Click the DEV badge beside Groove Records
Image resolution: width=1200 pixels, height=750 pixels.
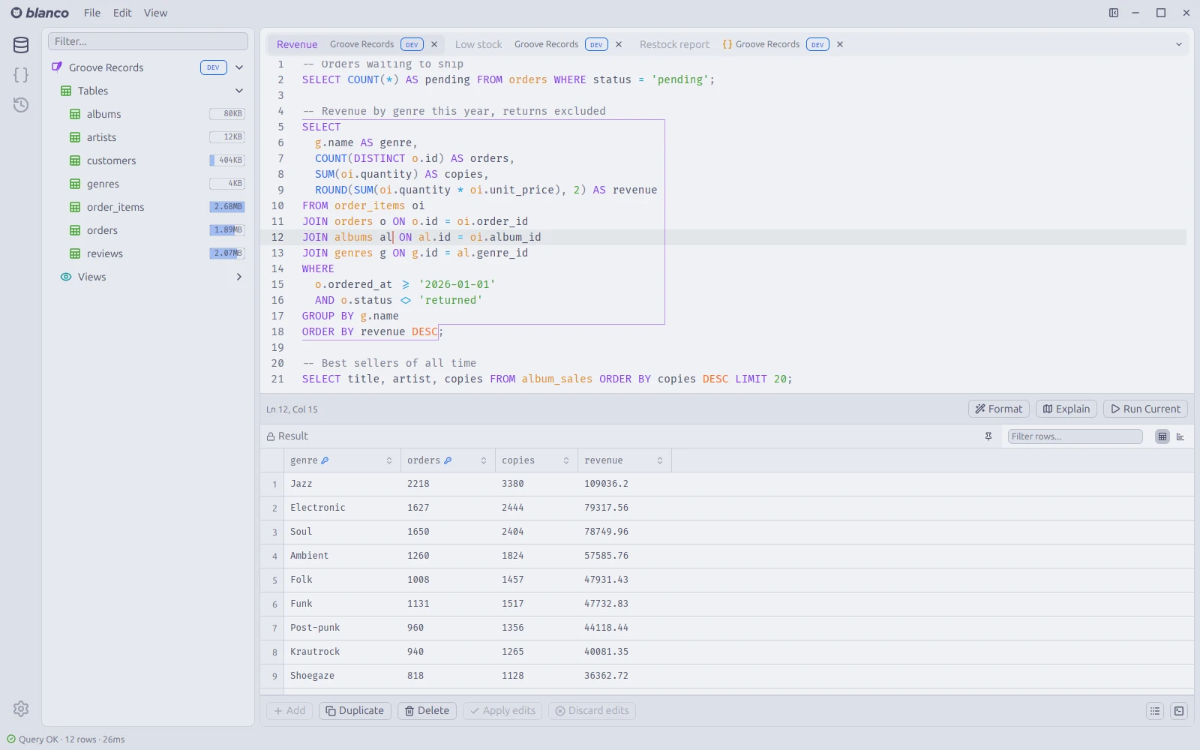[214, 67]
